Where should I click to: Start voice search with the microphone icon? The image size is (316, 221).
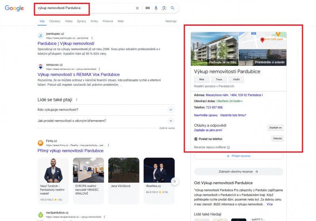coord(156,8)
